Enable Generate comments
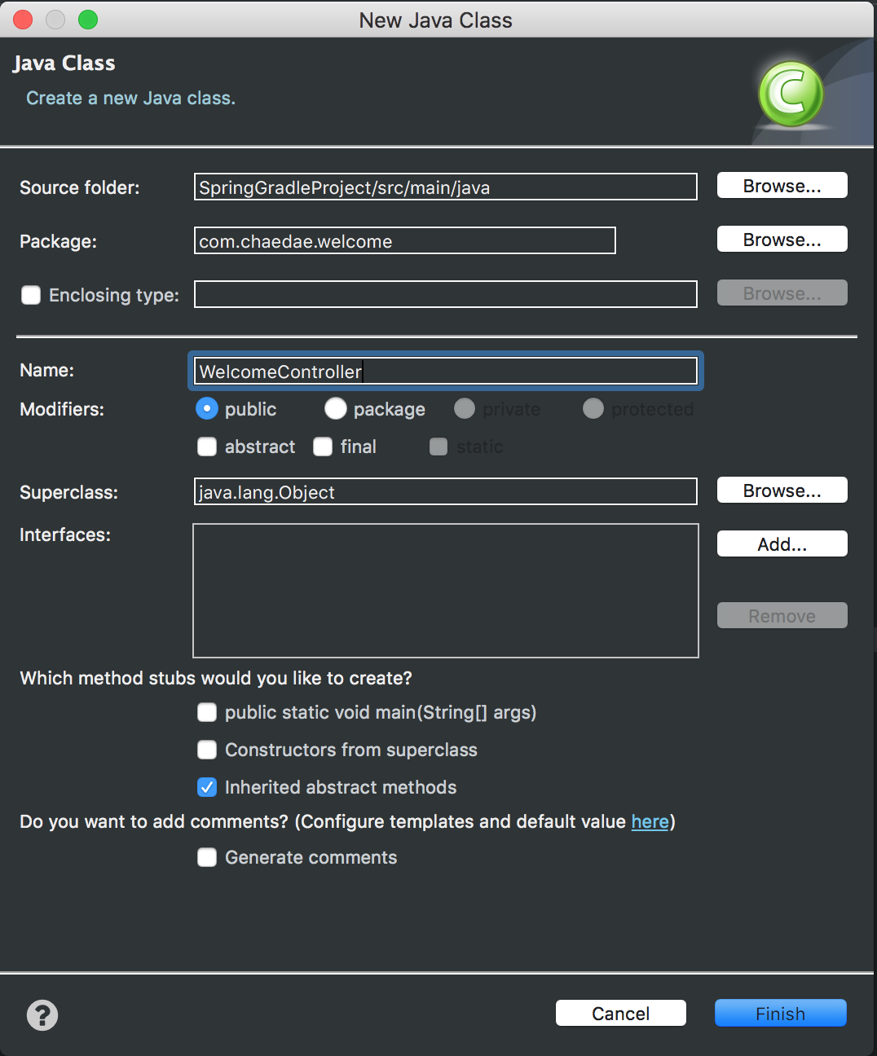 tap(207, 857)
